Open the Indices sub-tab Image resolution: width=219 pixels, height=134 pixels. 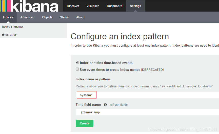pyautogui.click(x=8, y=17)
